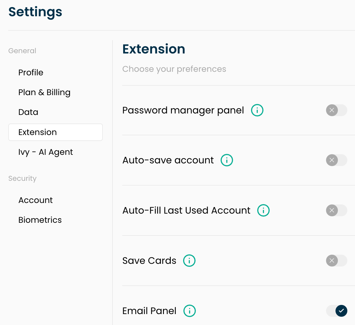Viewport: 355px width, 325px height.
Task: Navigate to Biometrics settings
Action: (x=40, y=220)
